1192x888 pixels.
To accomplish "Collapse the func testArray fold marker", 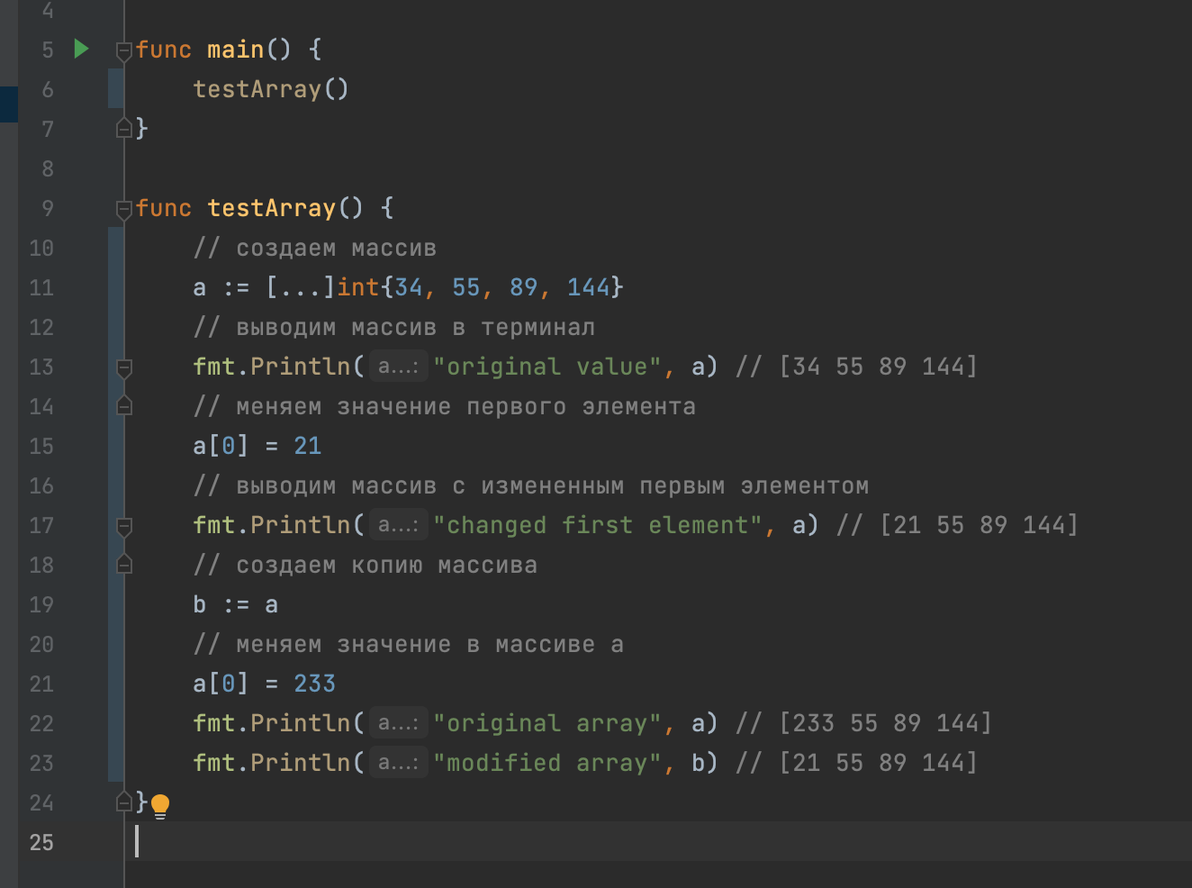I will click(x=124, y=209).
